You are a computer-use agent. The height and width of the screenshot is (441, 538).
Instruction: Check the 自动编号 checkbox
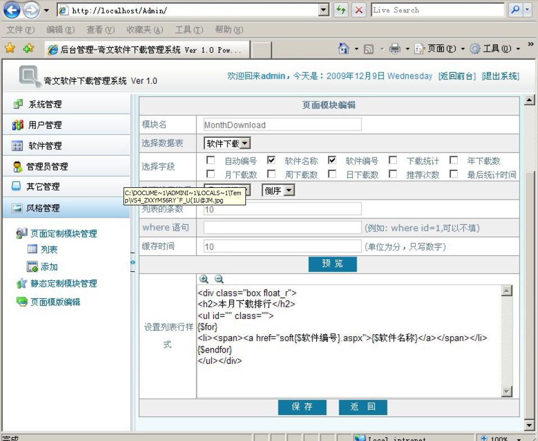(211, 160)
